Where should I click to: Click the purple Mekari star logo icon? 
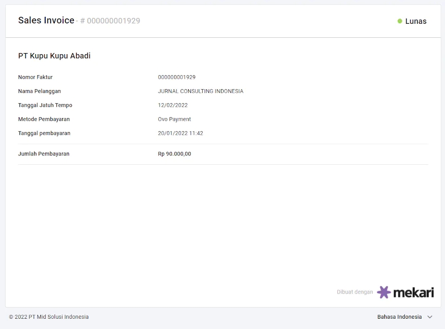383,292
